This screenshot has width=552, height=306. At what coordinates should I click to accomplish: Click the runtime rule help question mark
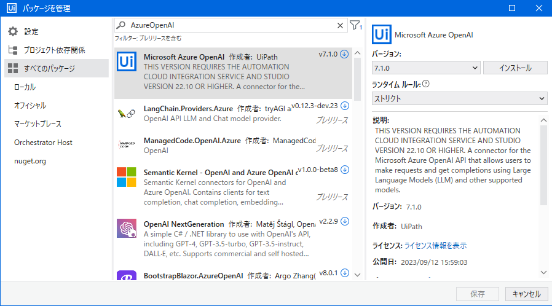pos(426,84)
